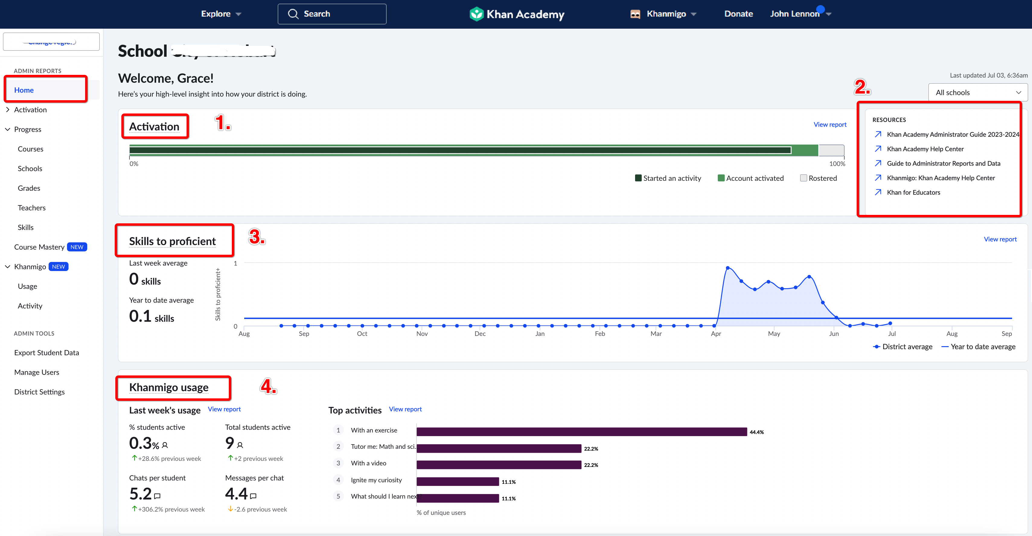The width and height of the screenshot is (1032, 536).
Task: Open Khan for Educators link
Action: 913,192
